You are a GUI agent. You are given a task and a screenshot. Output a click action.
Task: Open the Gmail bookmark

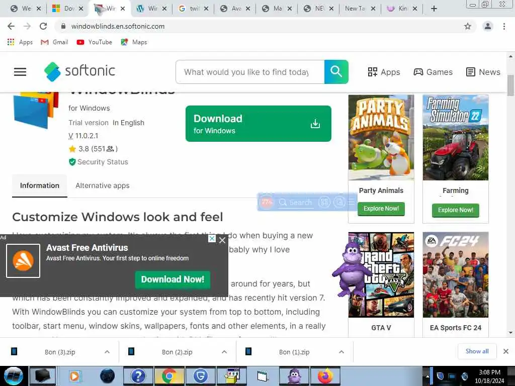click(54, 42)
